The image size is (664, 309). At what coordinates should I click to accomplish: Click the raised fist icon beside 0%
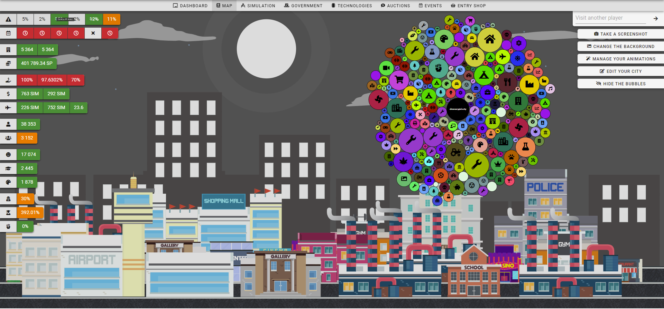(x=8, y=226)
